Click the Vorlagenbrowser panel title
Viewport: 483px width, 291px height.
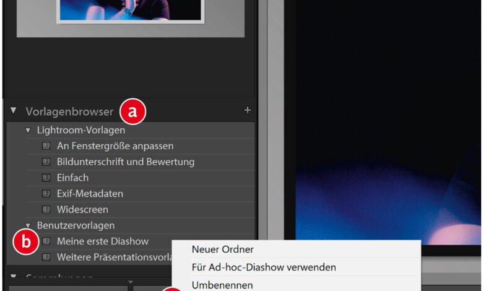click(x=69, y=111)
